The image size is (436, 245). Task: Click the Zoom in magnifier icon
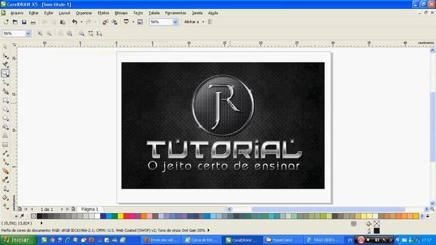coord(40,33)
